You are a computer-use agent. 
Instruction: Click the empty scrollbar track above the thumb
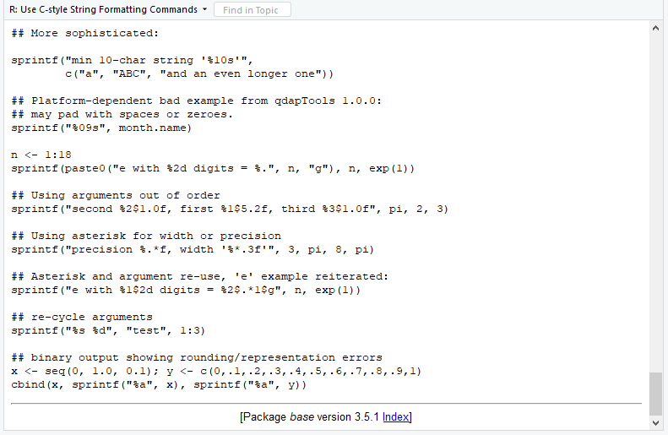click(x=655, y=203)
